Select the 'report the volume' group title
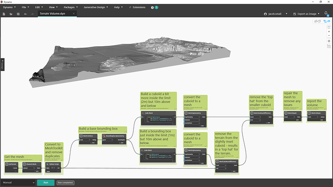 314,103
